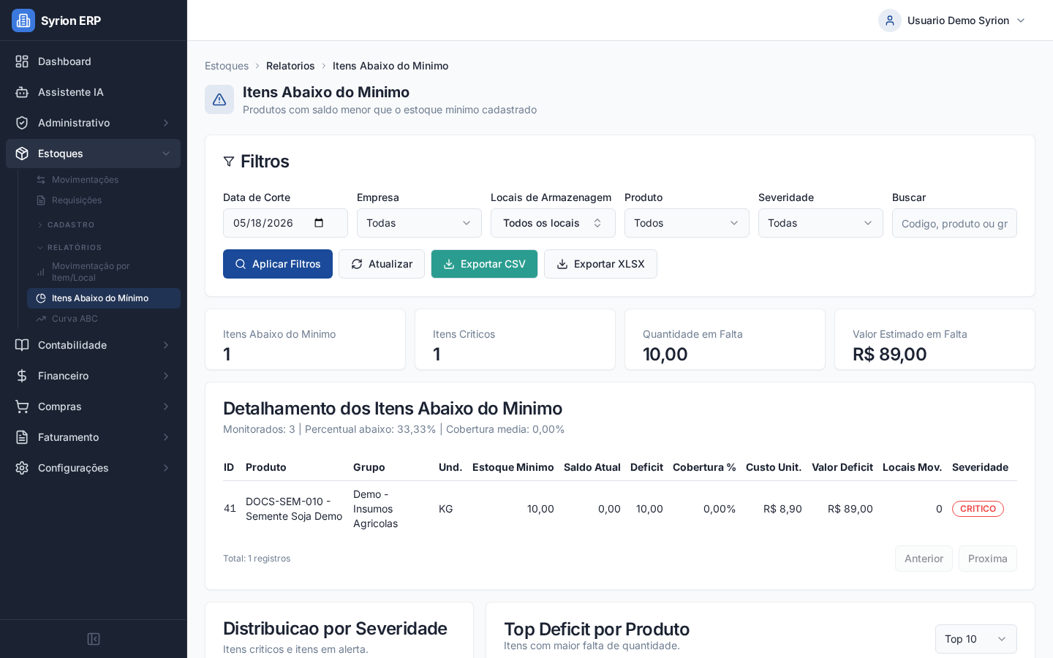1053x658 pixels.
Task: Expand the Contabilidade menu chevron
Action: point(166,345)
